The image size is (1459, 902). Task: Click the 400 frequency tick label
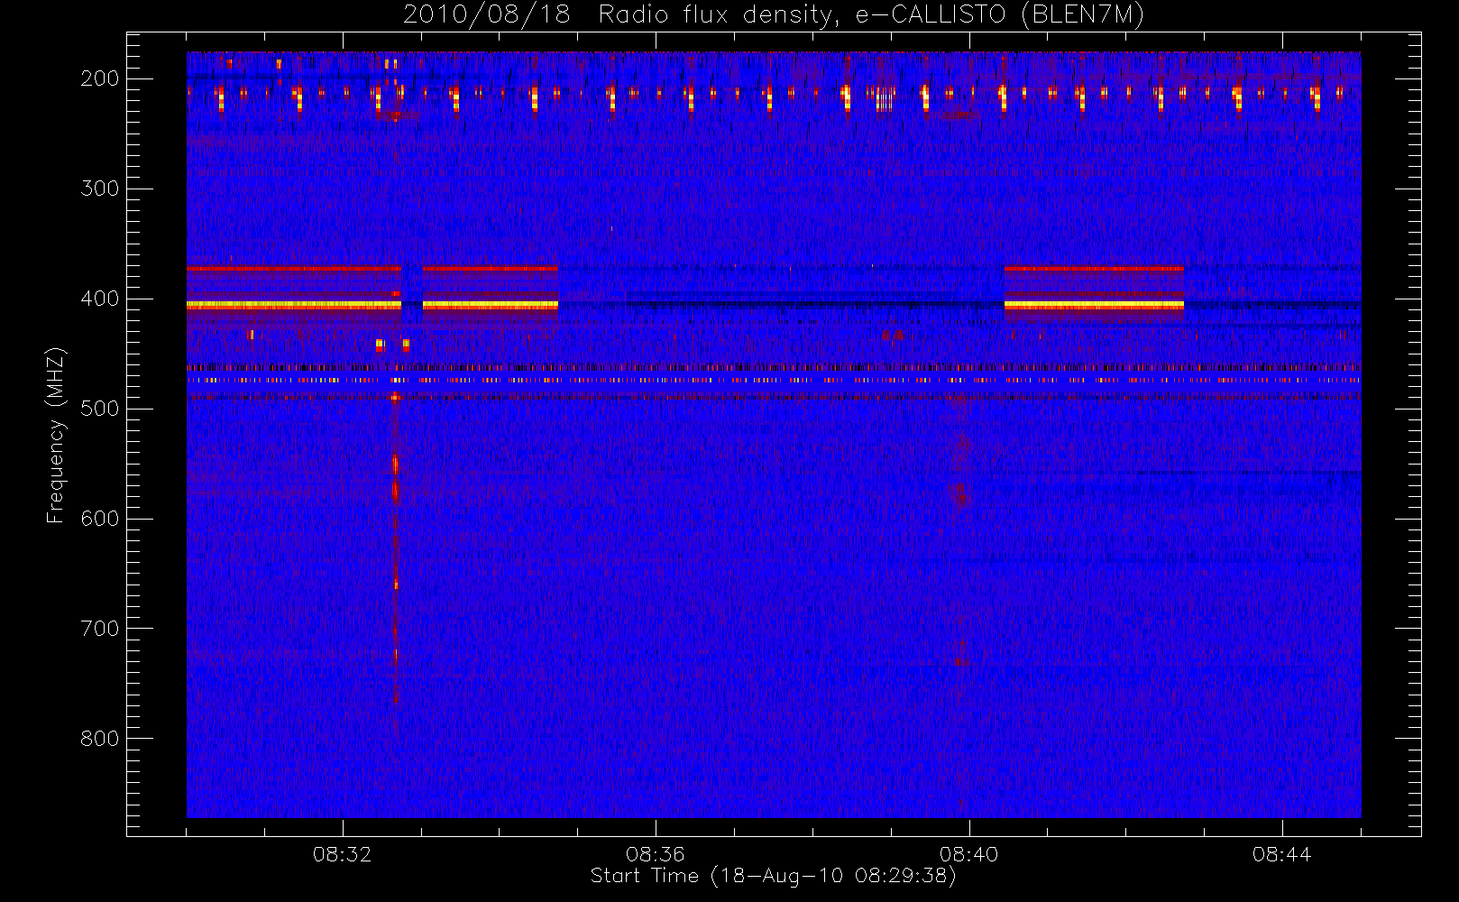(x=99, y=299)
